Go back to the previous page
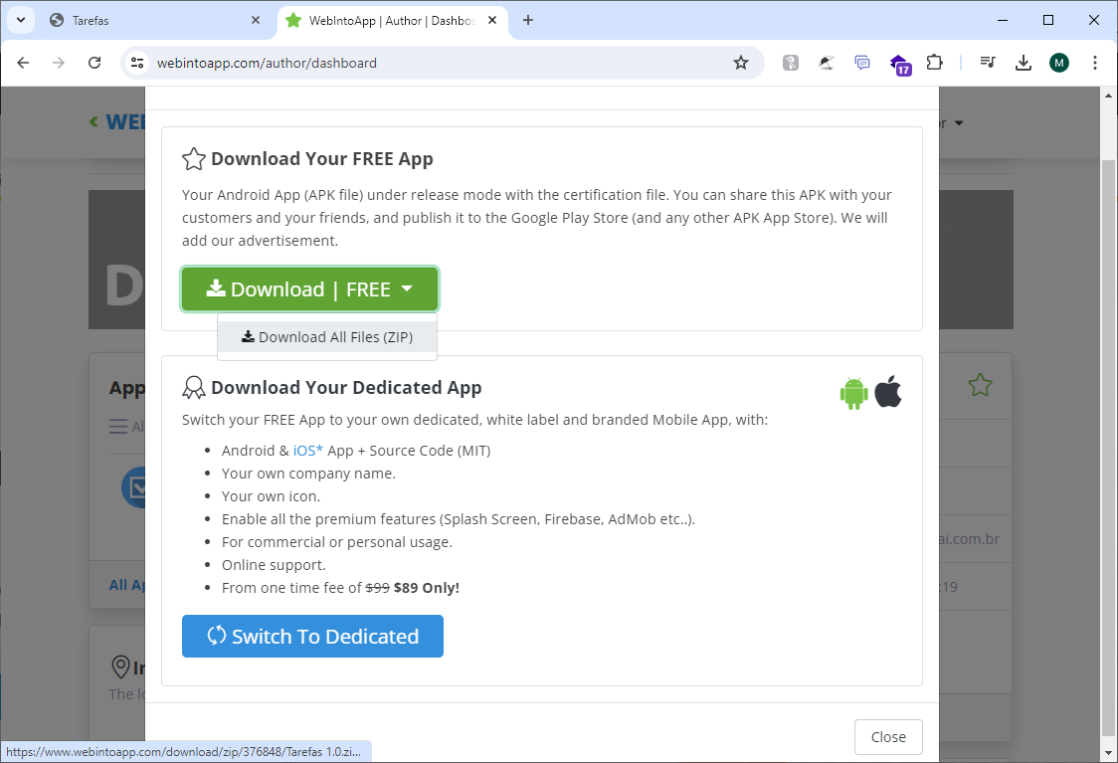Viewport: 1118px width, 763px height. click(x=23, y=63)
